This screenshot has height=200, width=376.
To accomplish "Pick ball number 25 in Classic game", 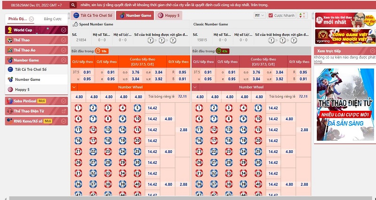I will pos(258,152).
